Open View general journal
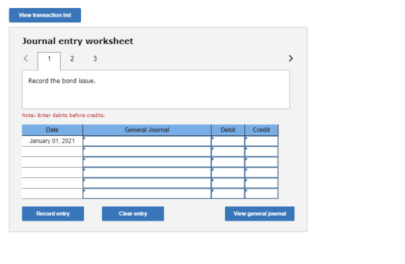405x264 pixels. point(260,213)
